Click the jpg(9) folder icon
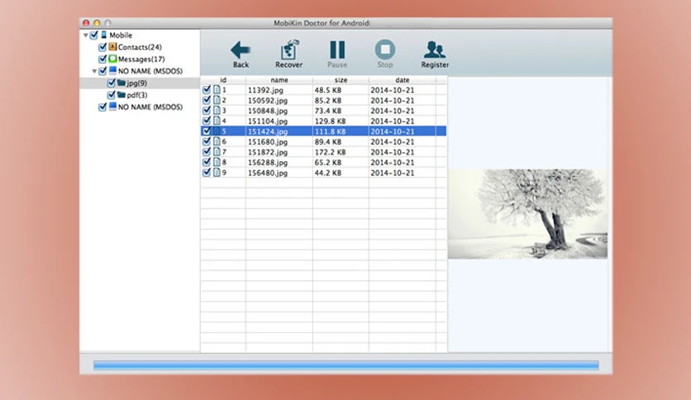Viewport: 691px width, 400px height. (x=122, y=83)
